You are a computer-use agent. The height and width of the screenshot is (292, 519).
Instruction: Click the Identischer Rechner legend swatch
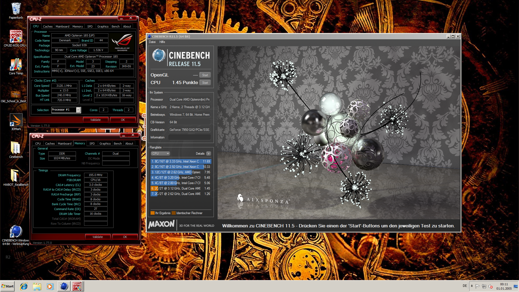pos(174,213)
